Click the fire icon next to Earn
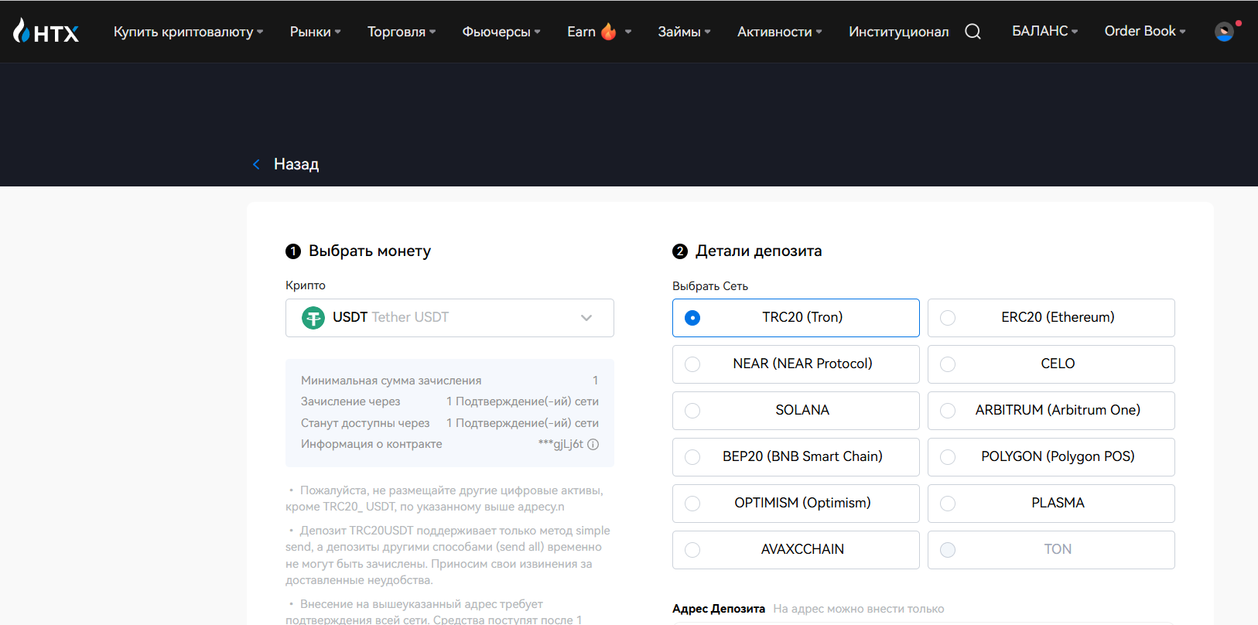Viewport: 1258px width, 625px height. coord(609,31)
